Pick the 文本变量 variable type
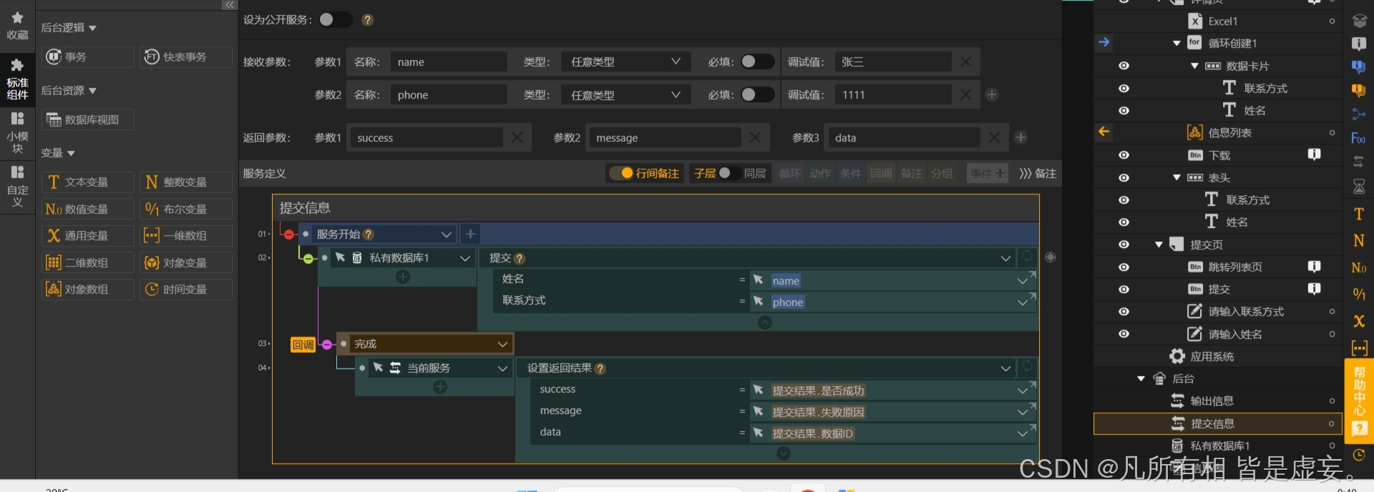Viewport: 1374px width, 492px height. coord(88,182)
